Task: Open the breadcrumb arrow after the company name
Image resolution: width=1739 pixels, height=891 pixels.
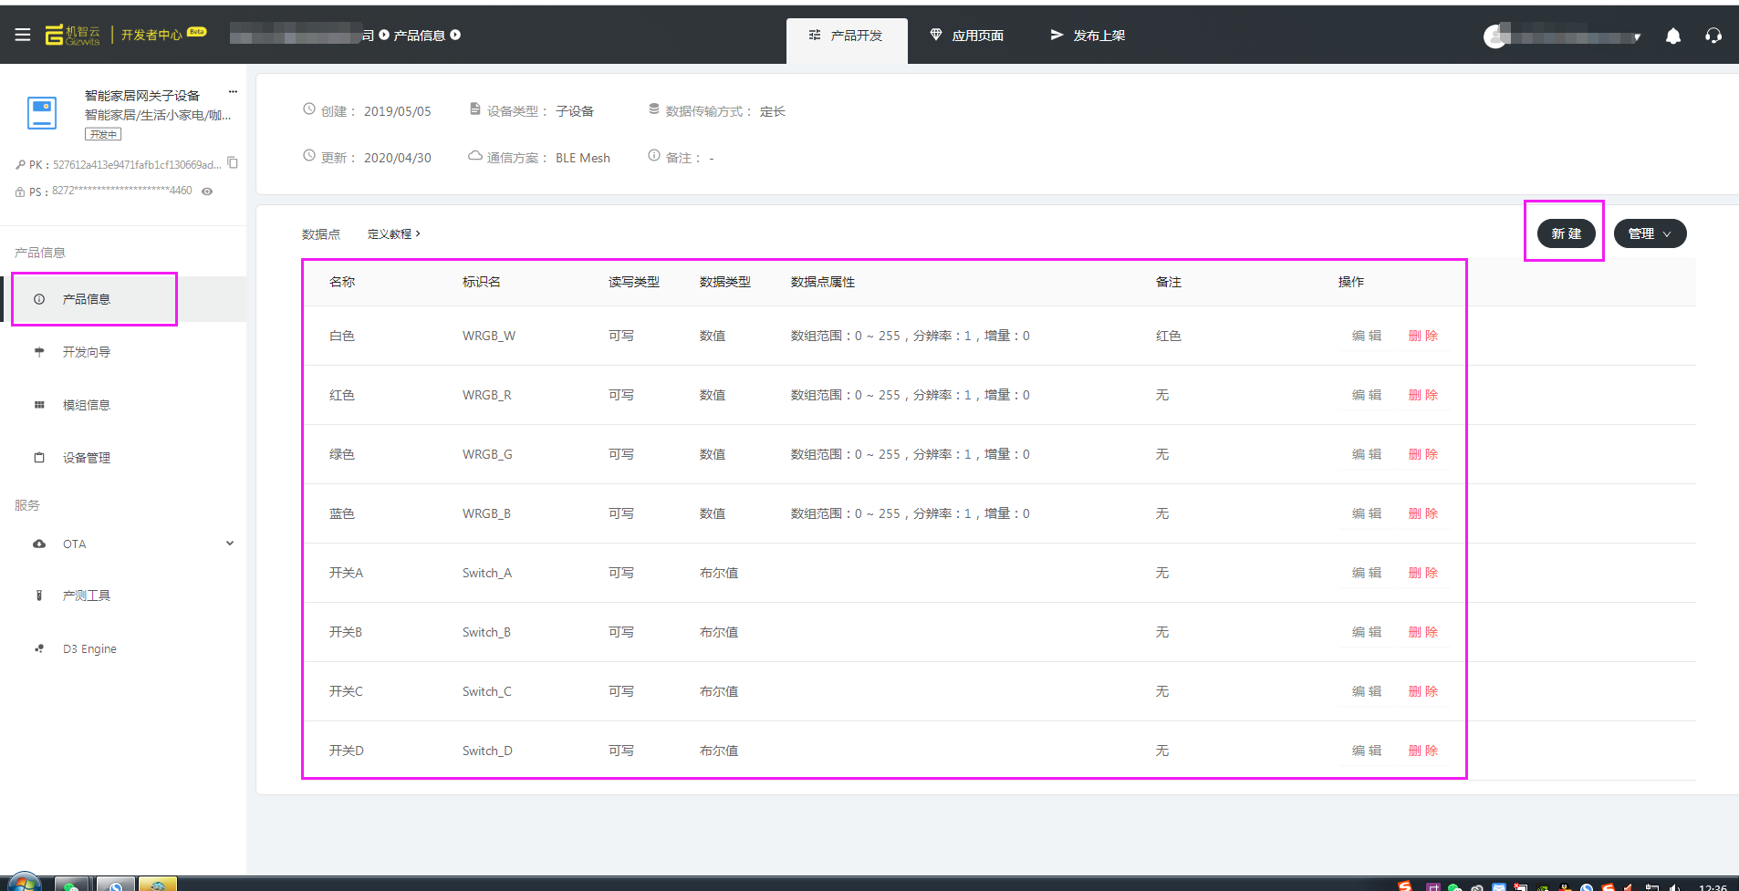Action: [384, 35]
